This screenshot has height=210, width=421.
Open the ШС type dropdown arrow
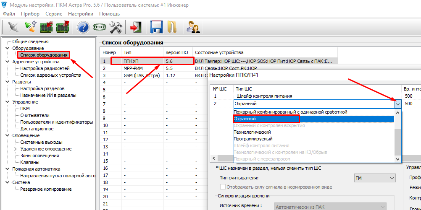point(398,104)
